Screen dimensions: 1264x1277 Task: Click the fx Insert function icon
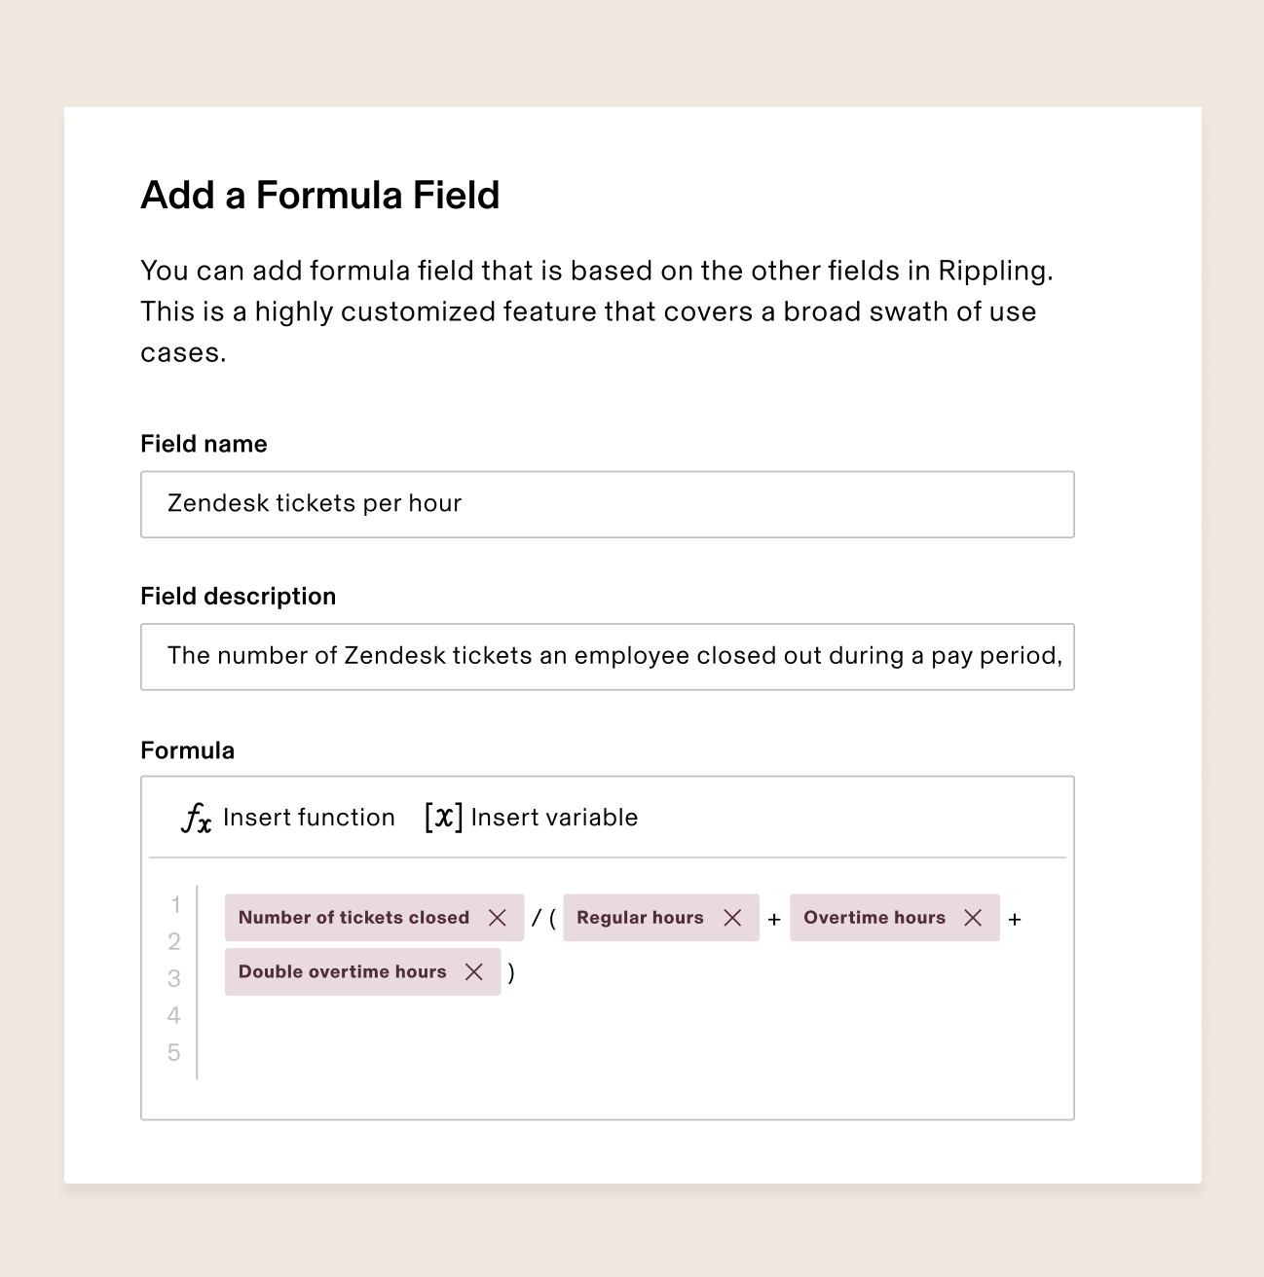click(196, 818)
